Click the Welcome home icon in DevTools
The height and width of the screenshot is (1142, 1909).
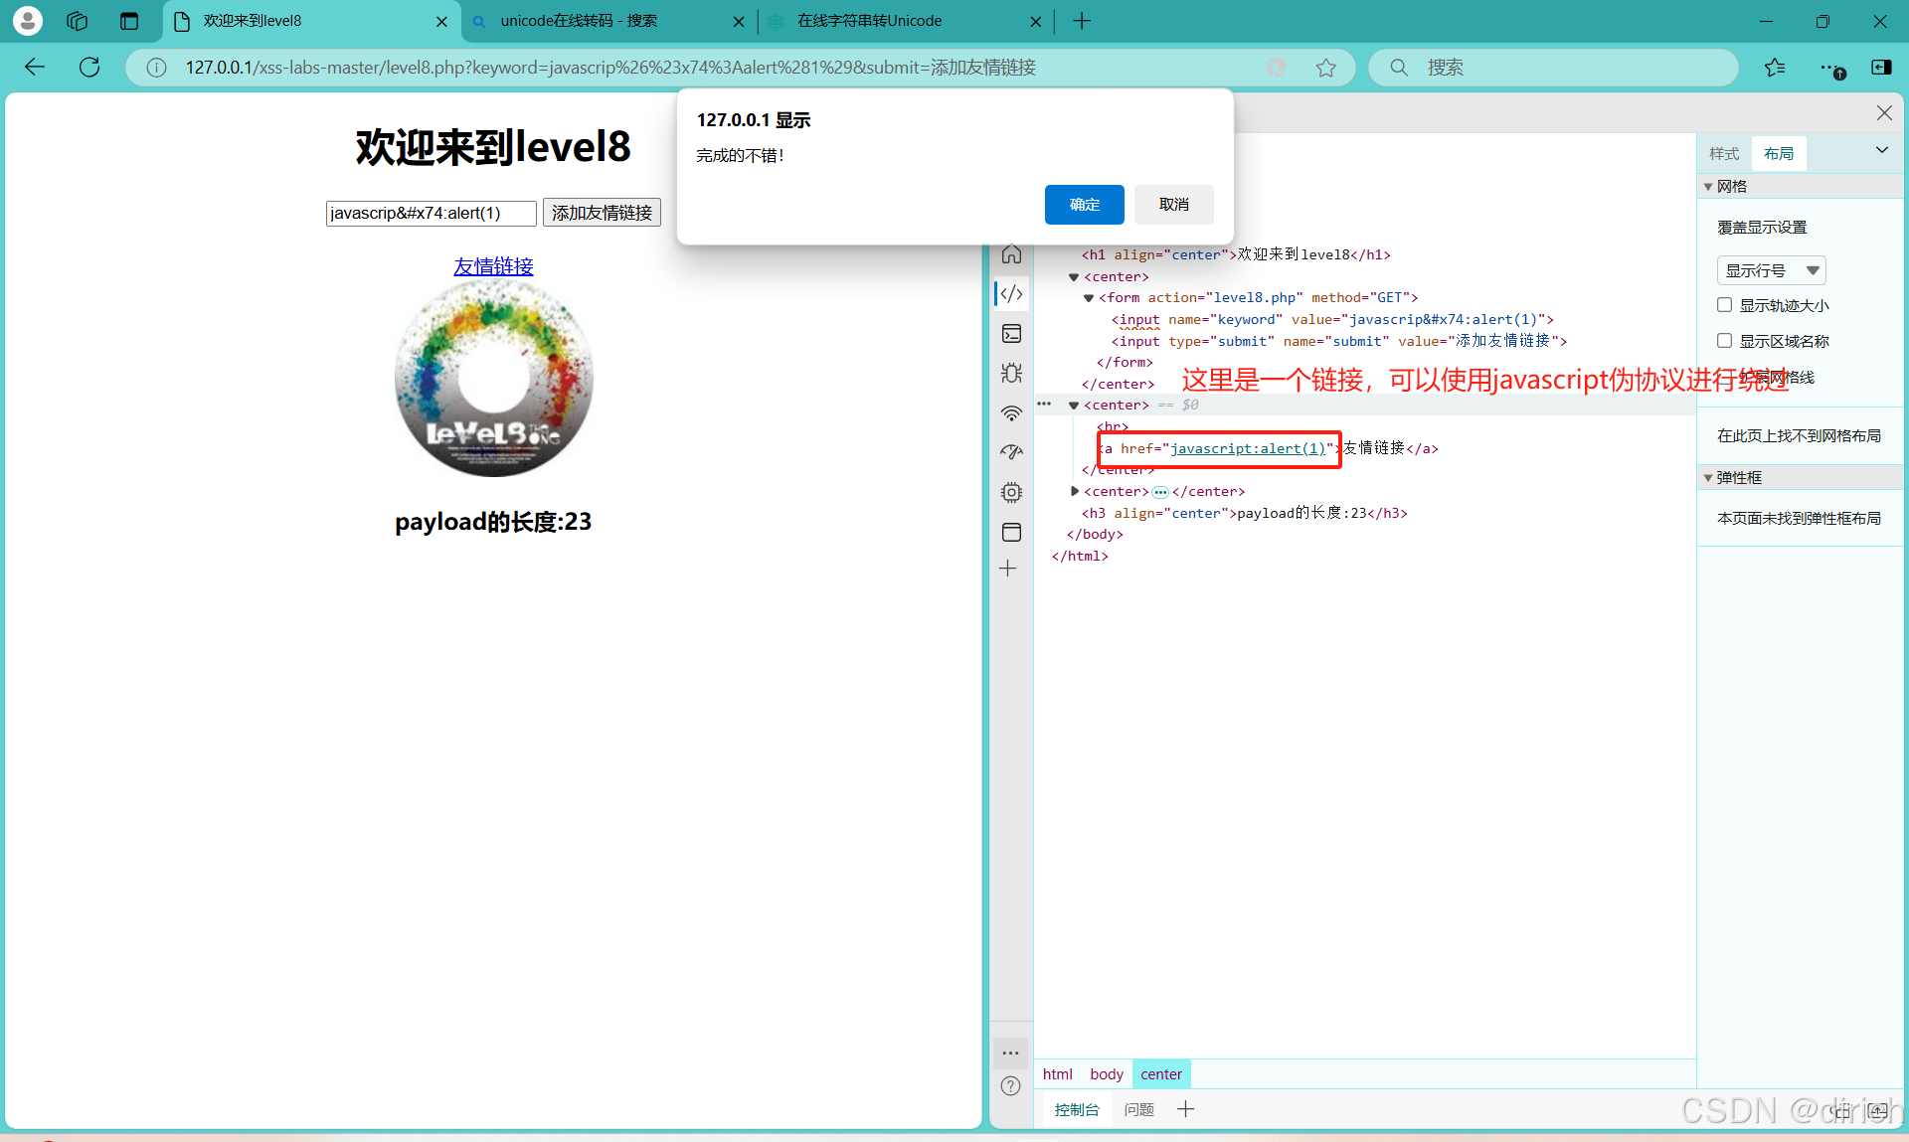1011,254
